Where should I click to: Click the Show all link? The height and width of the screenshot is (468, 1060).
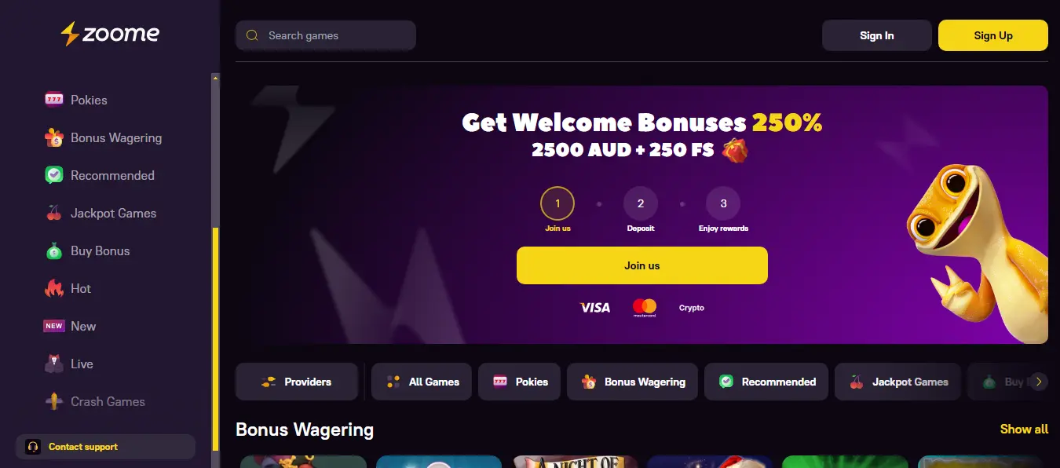point(1024,429)
